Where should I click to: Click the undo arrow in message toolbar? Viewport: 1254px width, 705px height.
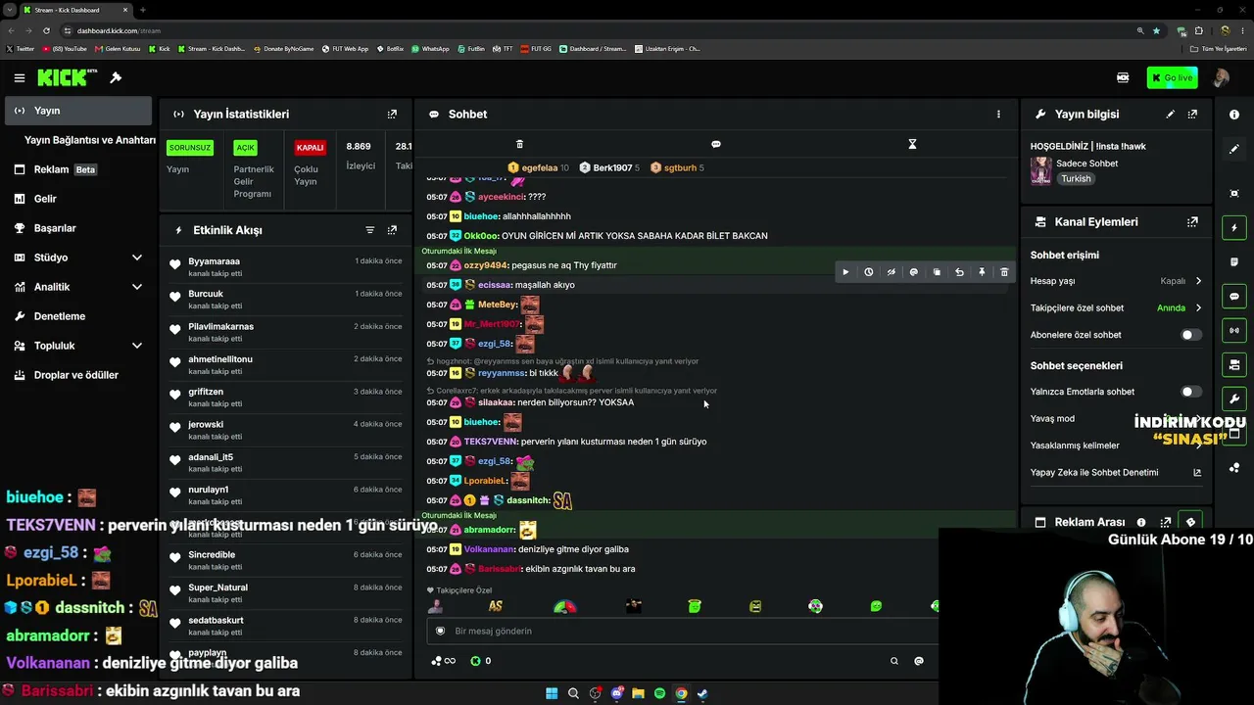click(x=959, y=272)
